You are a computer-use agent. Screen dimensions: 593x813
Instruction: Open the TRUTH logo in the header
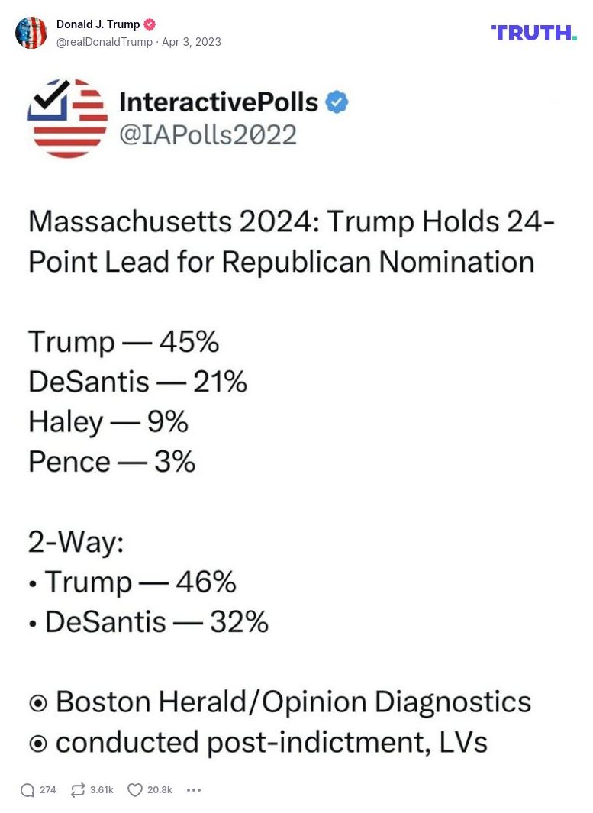[x=533, y=33]
